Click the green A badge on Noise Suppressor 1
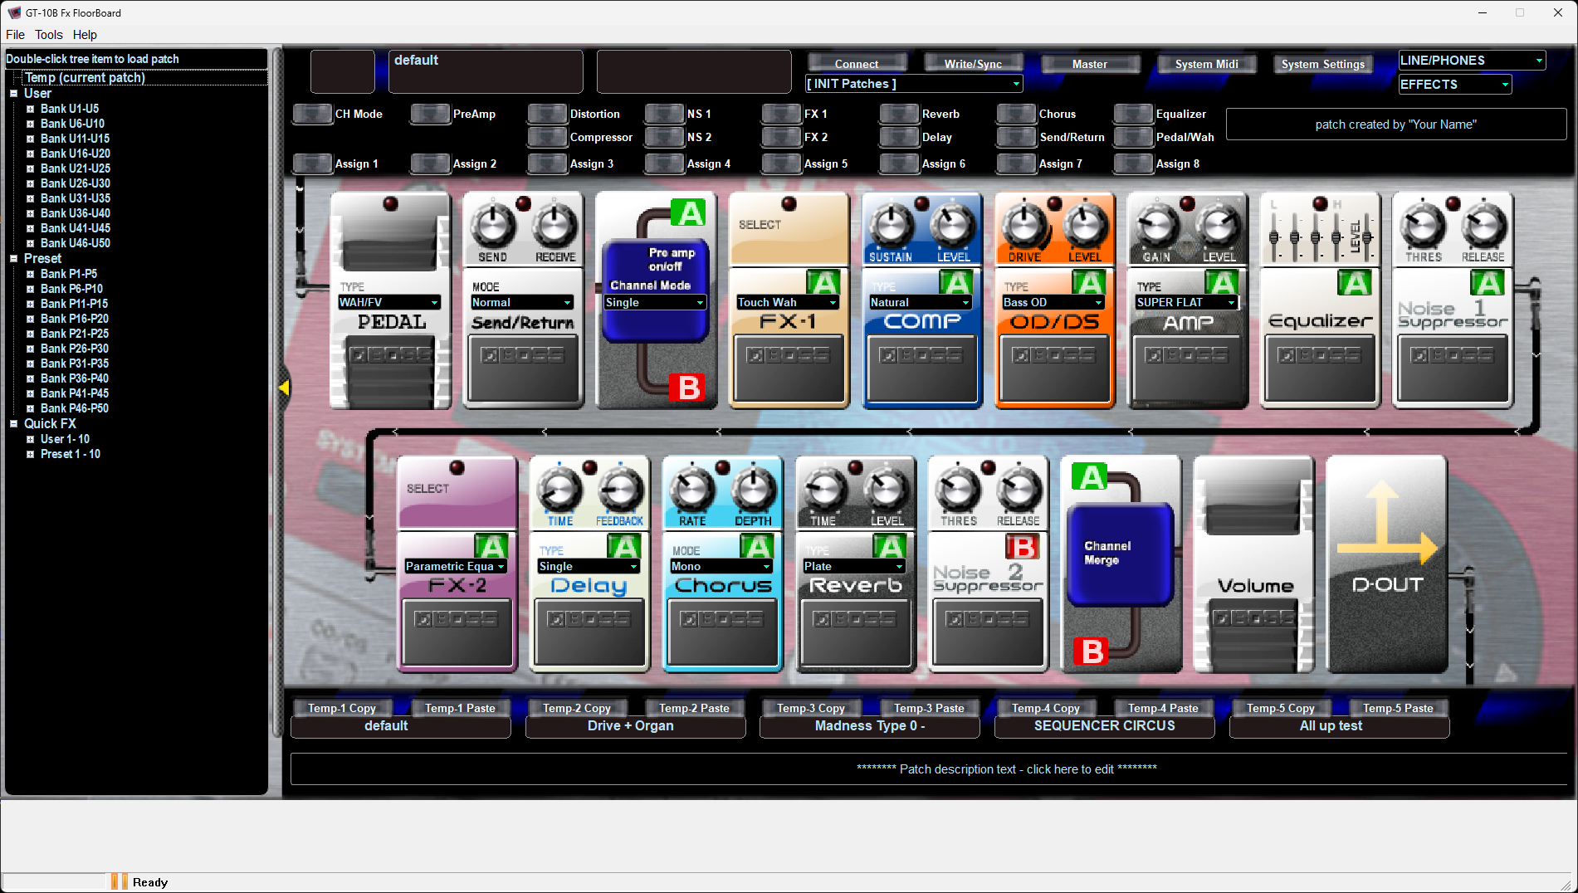The height and width of the screenshot is (893, 1578). 1487,283
